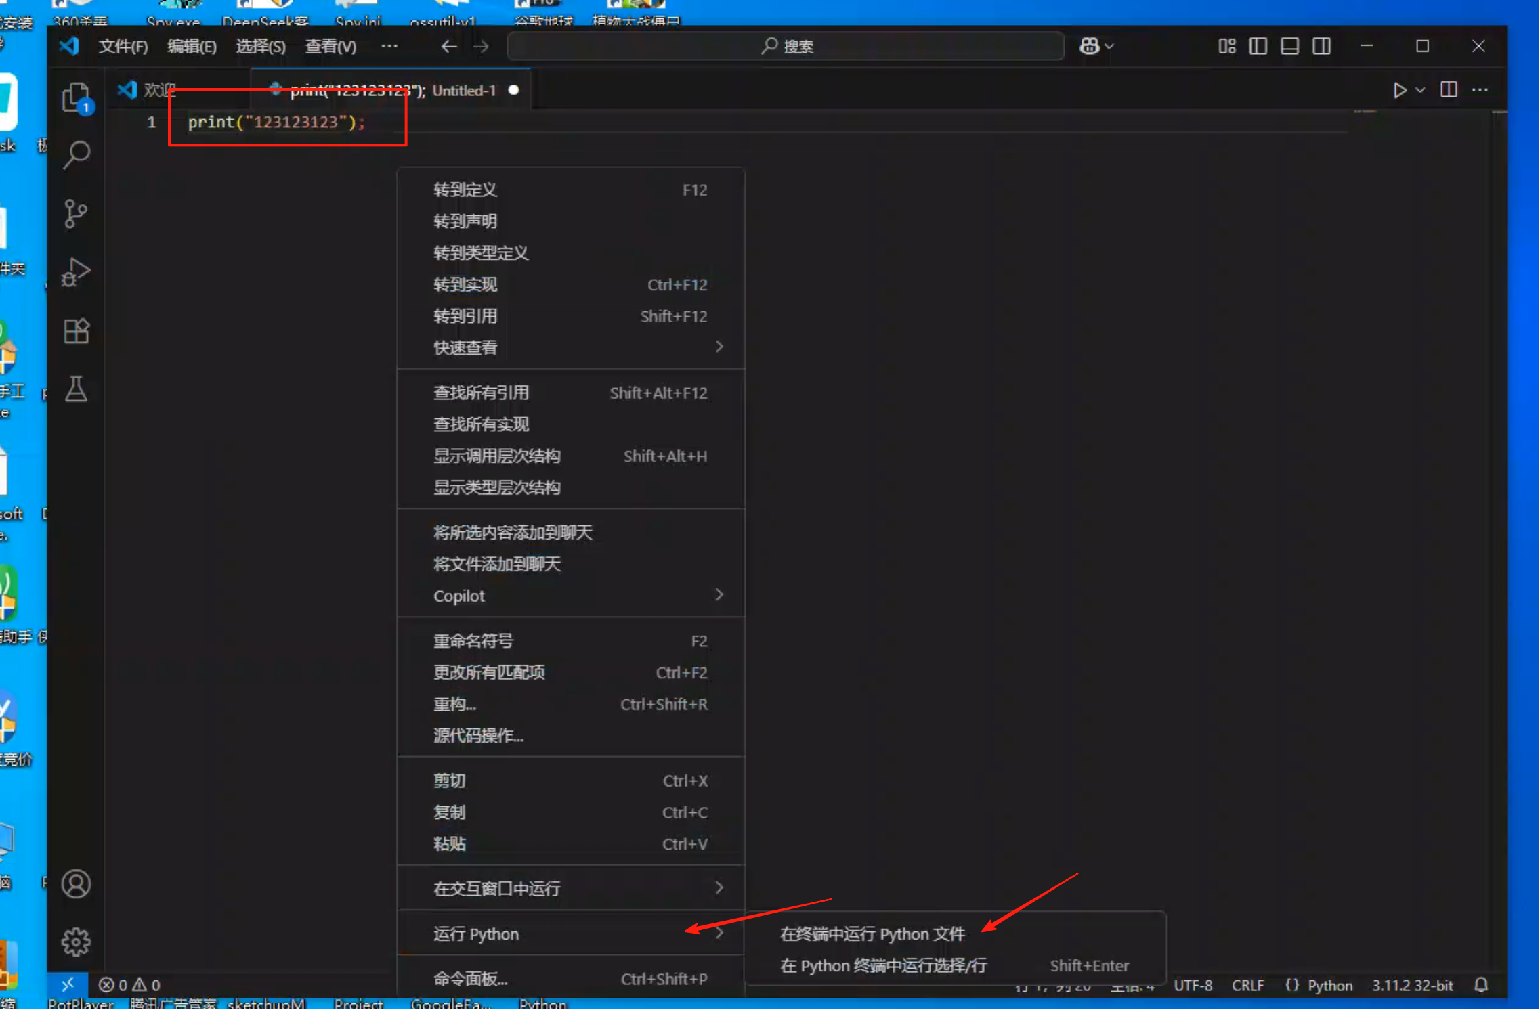
Task: Open the 文件(F) menu
Action: pos(123,46)
